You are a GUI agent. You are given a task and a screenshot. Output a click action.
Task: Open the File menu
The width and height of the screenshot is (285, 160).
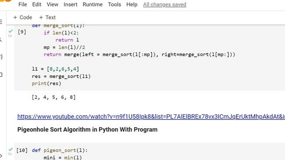(23, 4)
